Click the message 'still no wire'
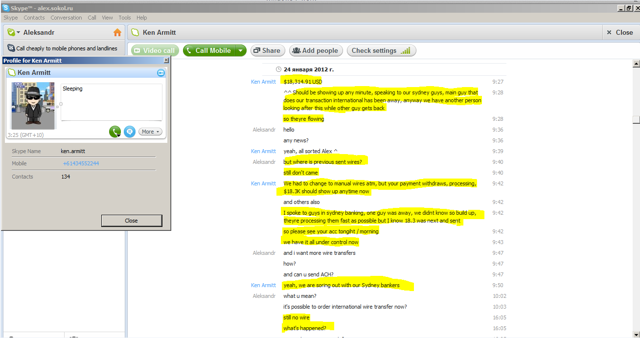Image resolution: width=640 pixels, height=338 pixels. click(297, 317)
